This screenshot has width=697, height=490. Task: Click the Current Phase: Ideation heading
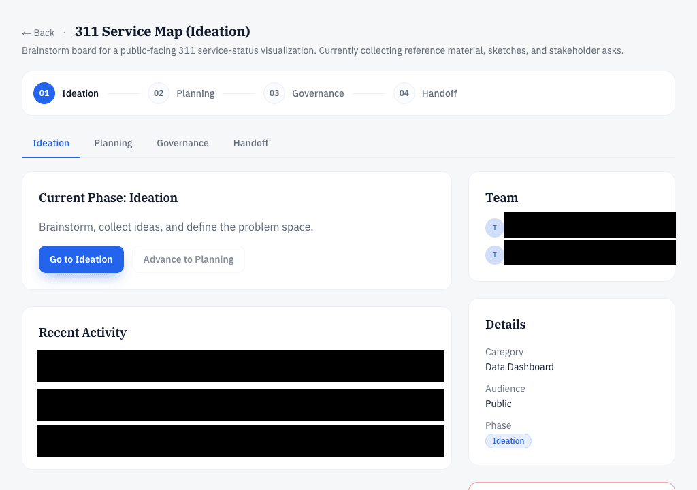click(108, 198)
